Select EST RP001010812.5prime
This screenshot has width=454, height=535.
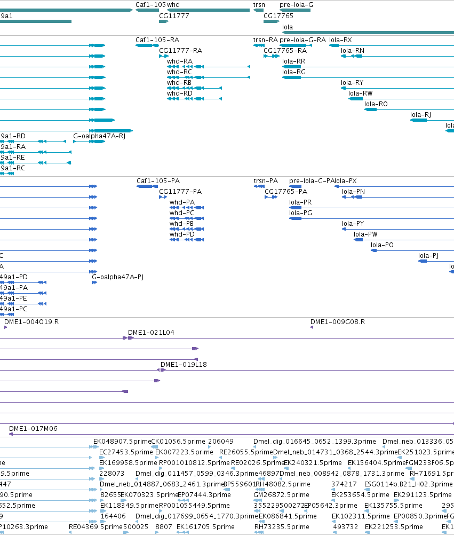pos(194,463)
